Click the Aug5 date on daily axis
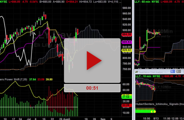Image resolution: width=184 pixels, height=120 pixels. (67, 119)
